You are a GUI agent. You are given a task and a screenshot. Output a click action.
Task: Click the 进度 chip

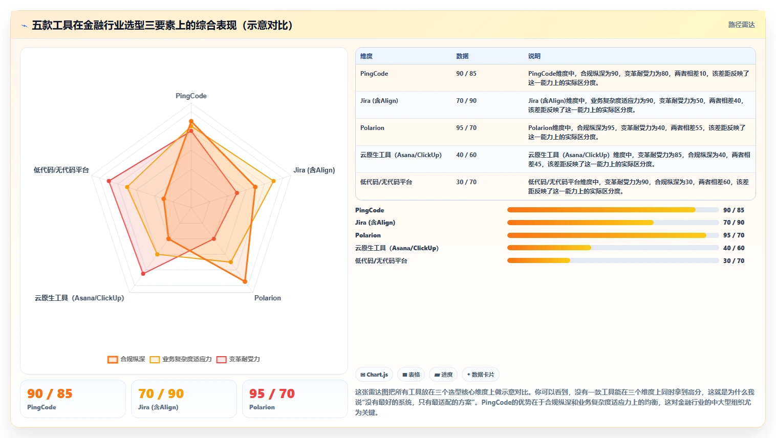pos(443,375)
